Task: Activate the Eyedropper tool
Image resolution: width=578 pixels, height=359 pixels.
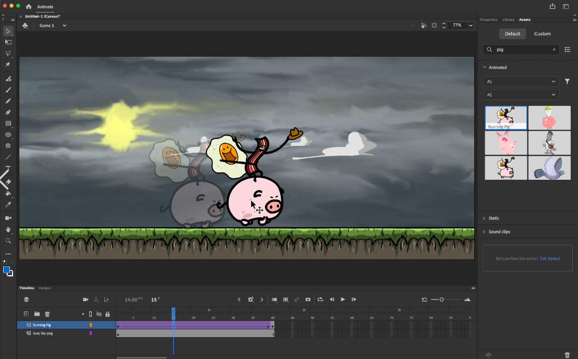Action: pyautogui.click(x=8, y=205)
